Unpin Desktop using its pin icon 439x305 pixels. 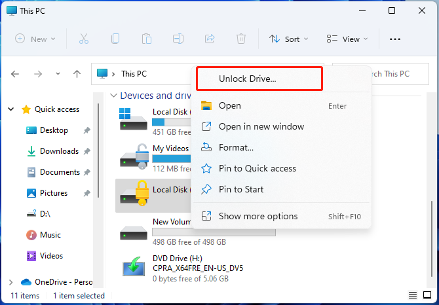[x=87, y=130]
